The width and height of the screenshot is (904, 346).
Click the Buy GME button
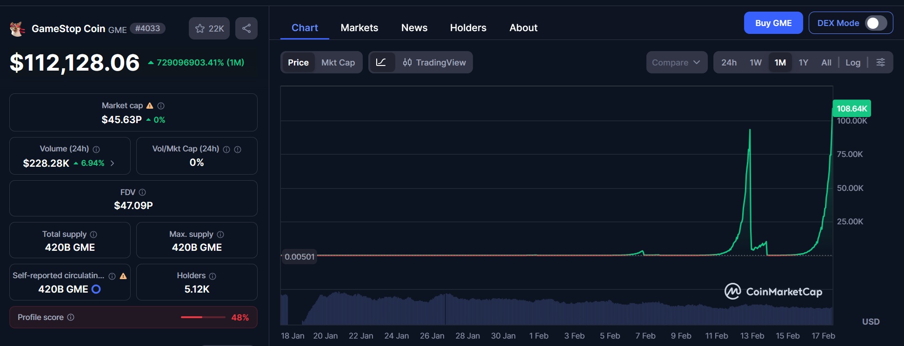[x=773, y=23]
